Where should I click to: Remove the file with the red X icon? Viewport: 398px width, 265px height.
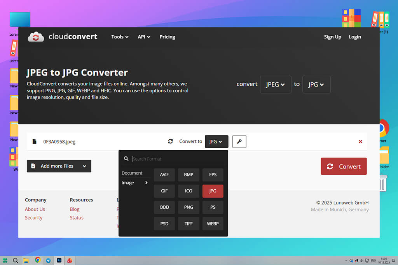360,141
